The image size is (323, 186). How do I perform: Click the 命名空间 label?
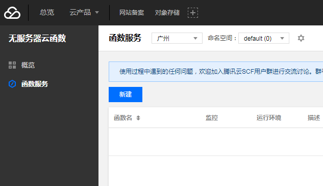222,38
